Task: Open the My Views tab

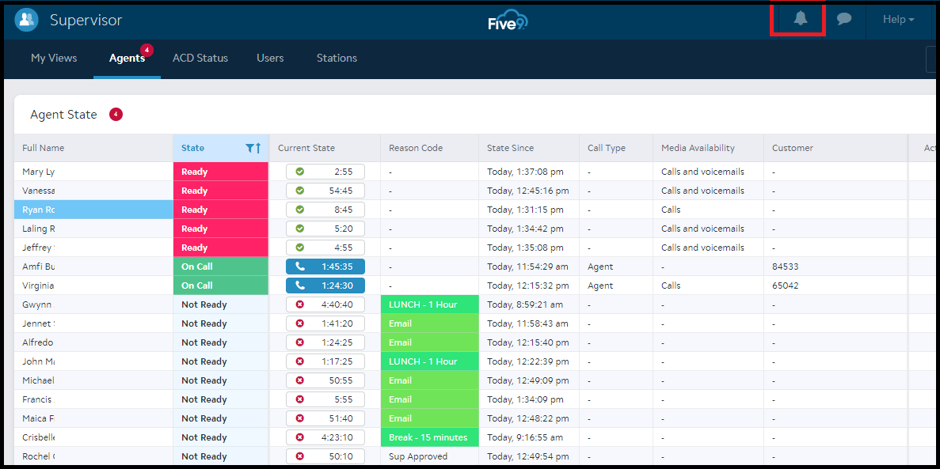Action: (53, 58)
